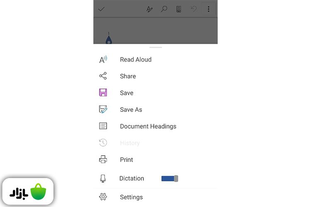Click the Save As pencil icon
311x207 pixels.
pos(103,110)
